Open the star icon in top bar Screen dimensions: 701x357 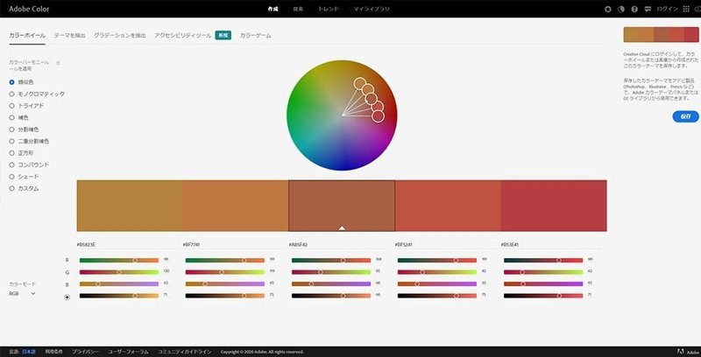point(607,9)
